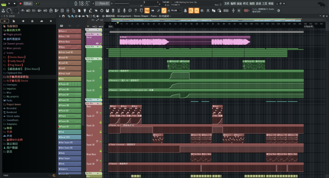329x178 pixels.
Task: Open the 视图 (View) menu
Action: pyautogui.click(x=252, y=4)
